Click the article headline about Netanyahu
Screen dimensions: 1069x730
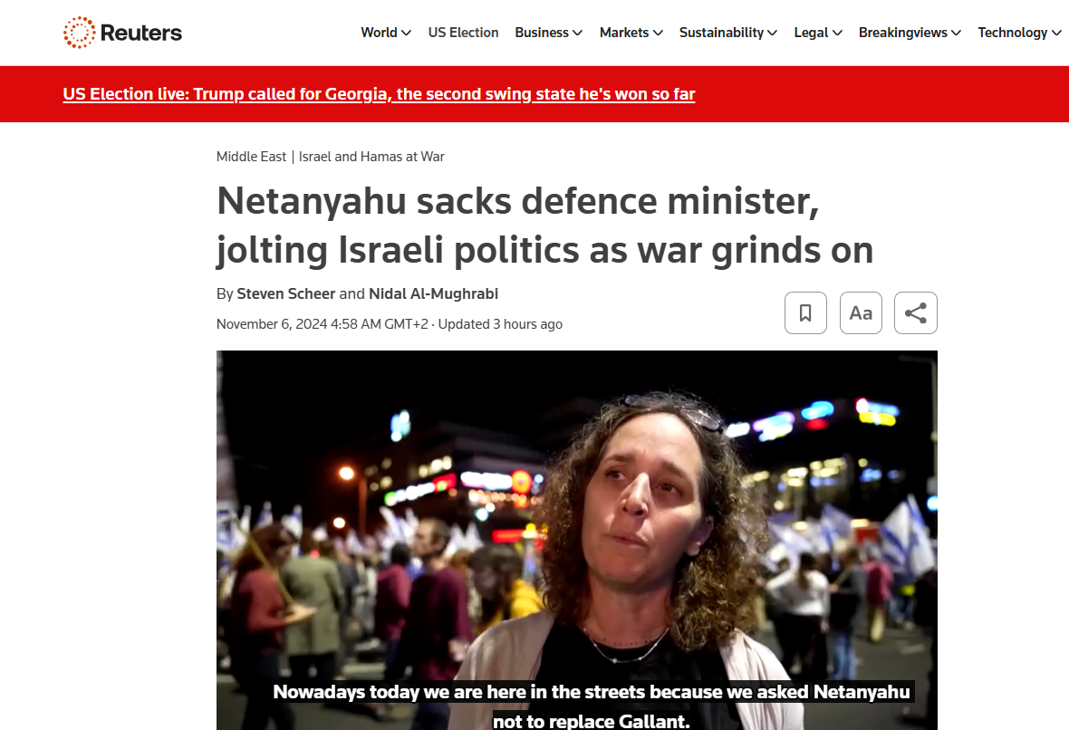544,226
